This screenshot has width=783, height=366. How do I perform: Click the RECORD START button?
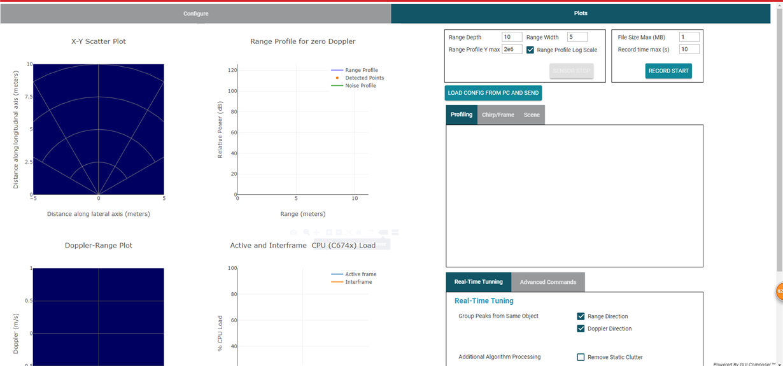click(x=668, y=71)
